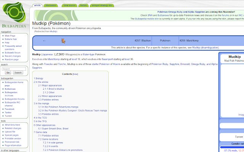The height and width of the screenshot is (152, 244).
Task: Click Marshtomp link in evolution sentence
Action: (53, 59)
